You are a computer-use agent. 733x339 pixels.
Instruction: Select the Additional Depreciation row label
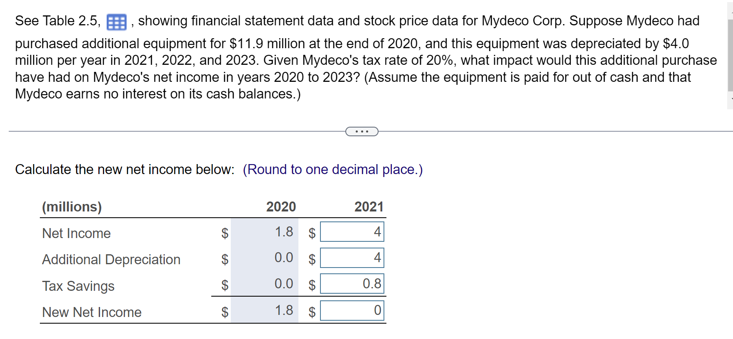[x=111, y=259]
